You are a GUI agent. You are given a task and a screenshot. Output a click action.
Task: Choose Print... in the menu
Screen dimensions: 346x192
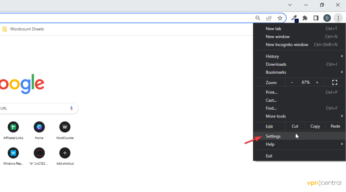click(x=299, y=93)
